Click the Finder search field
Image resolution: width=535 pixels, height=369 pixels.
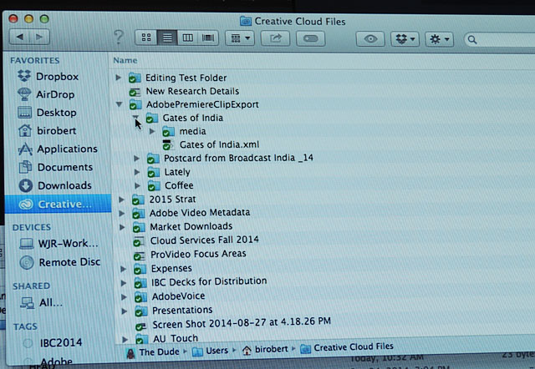(x=499, y=40)
